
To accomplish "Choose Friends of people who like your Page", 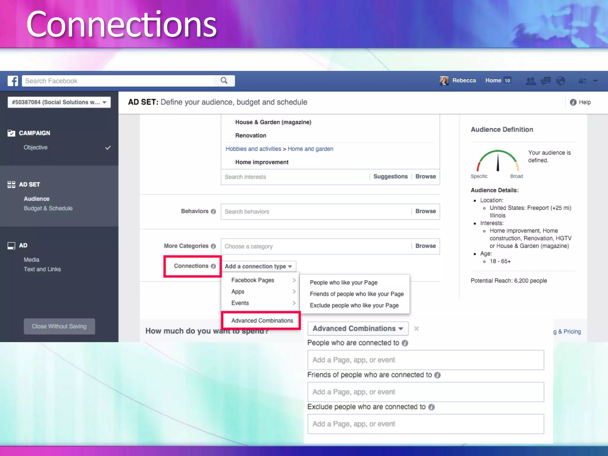I will (x=357, y=294).
